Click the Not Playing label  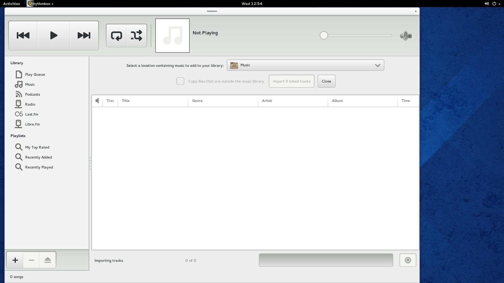205,33
